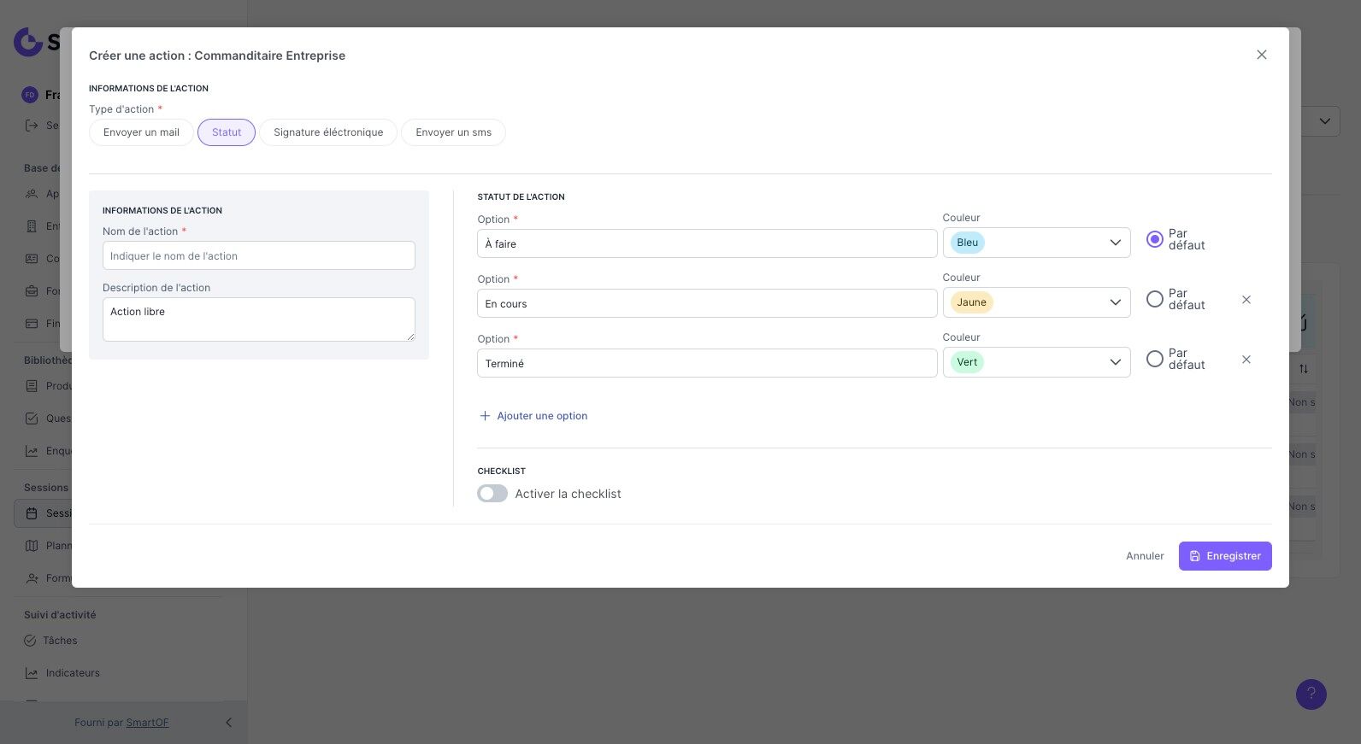
Task: Click the plus icon for Ajouter une option
Action: 485,416
